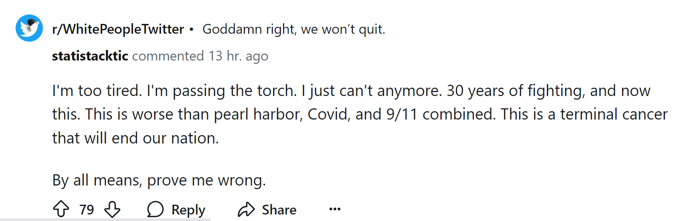Click the sentence "By all means, prove me wrong."

pyautogui.click(x=159, y=180)
